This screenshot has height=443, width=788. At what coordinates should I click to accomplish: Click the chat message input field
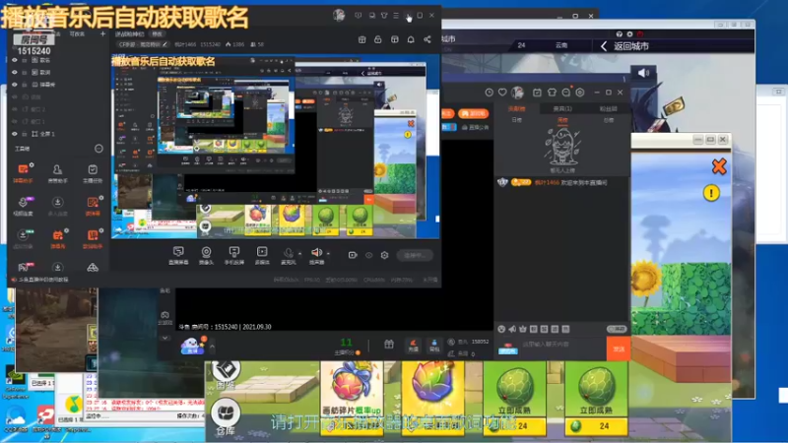pyautogui.click(x=562, y=345)
